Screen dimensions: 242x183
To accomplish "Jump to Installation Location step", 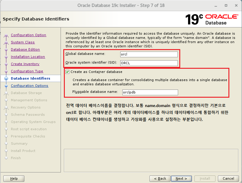I will (28, 57).
